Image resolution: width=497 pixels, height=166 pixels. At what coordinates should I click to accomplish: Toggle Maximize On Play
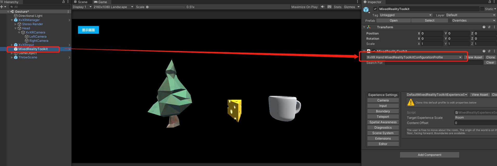tap(304, 7)
